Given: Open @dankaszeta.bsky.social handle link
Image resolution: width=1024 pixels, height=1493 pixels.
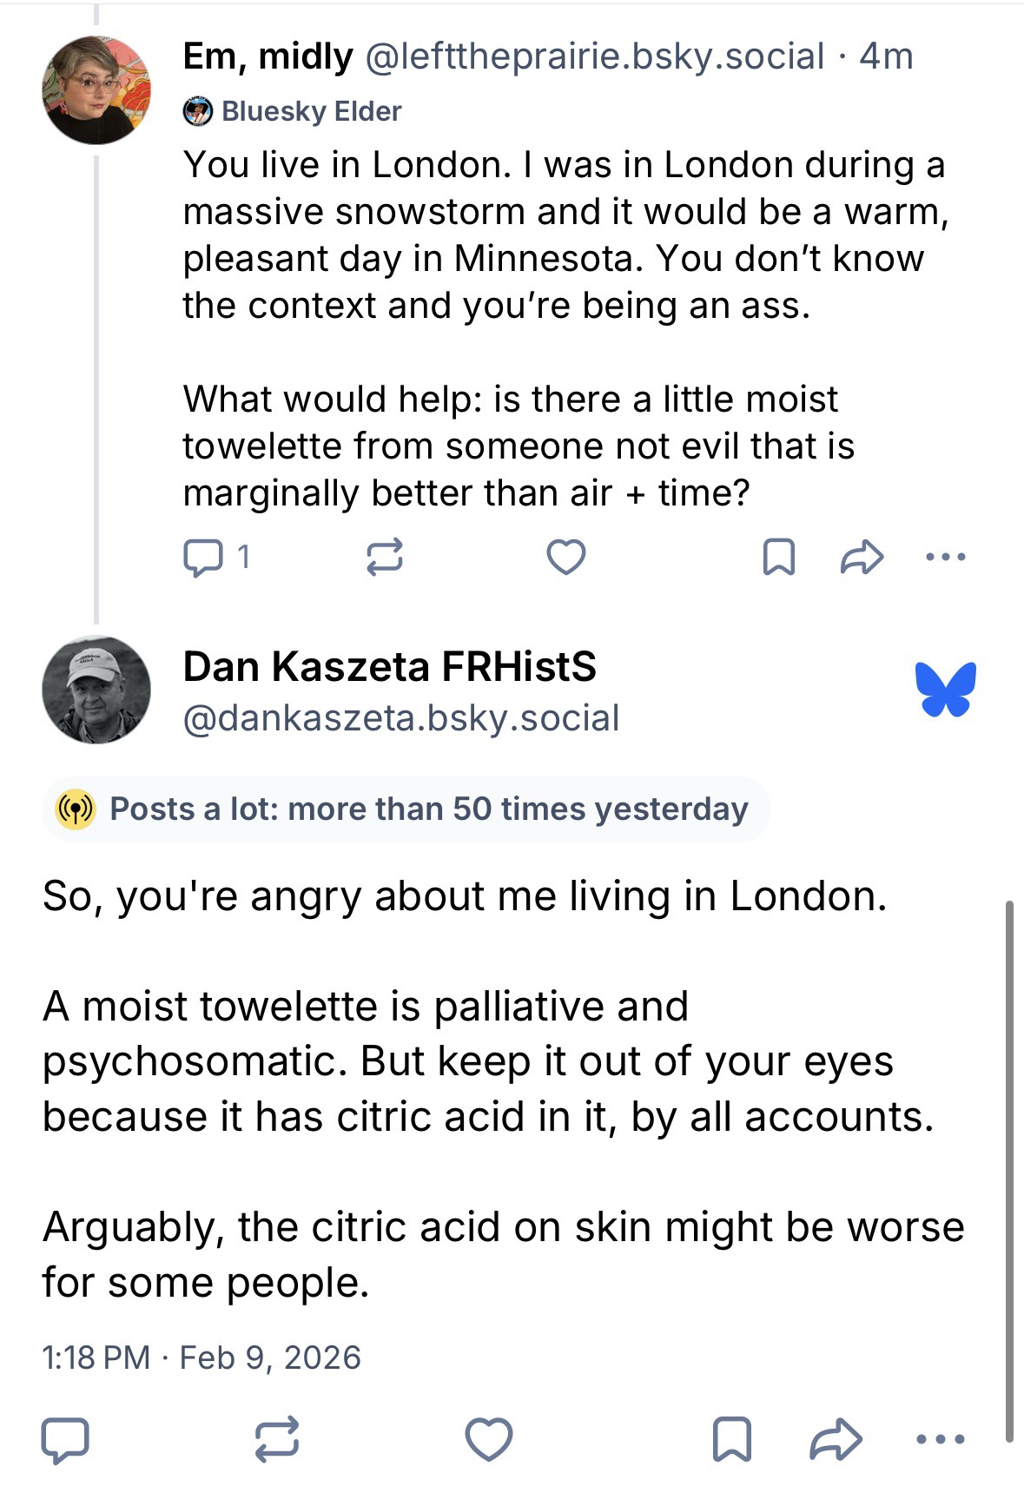Looking at the screenshot, I should pos(400,718).
